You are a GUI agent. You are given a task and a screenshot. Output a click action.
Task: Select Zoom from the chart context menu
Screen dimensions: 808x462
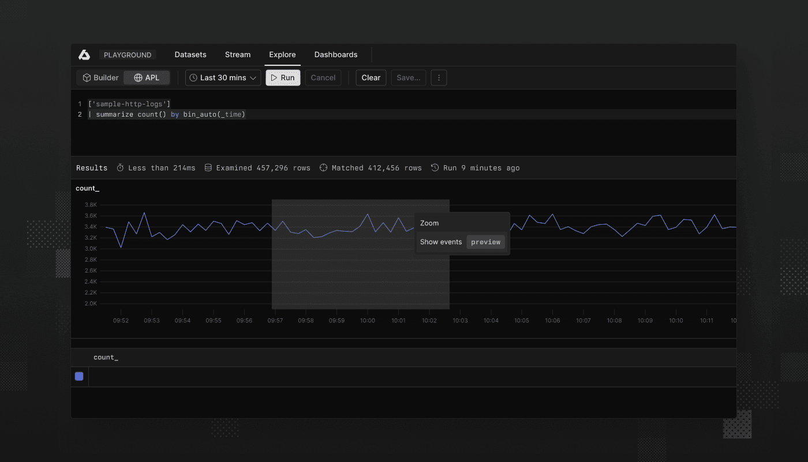(429, 222)
